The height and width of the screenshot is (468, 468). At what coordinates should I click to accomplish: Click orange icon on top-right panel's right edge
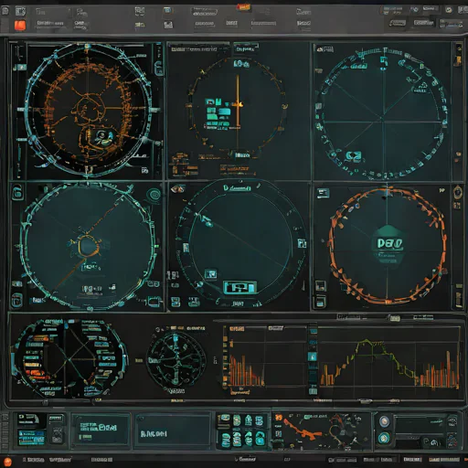[x=458, y=60]
